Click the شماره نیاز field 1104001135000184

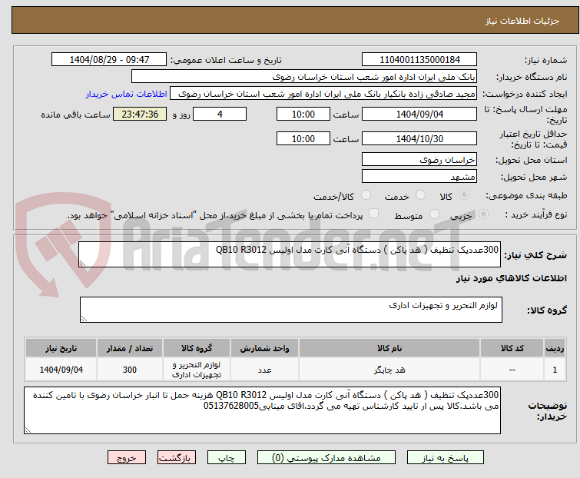(419, 60)
